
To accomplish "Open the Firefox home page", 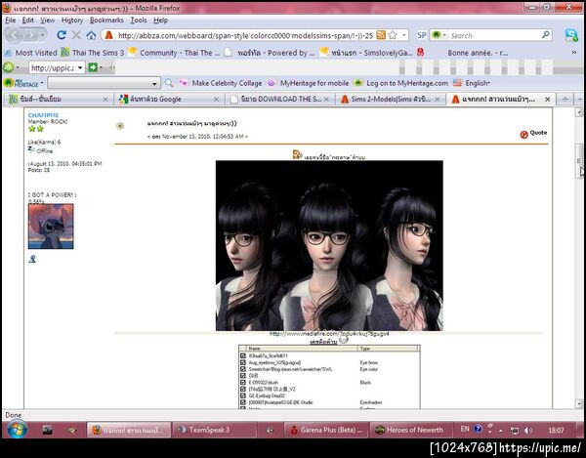I will [x=91, y=35].
